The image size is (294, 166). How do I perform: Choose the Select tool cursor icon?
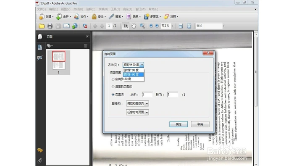click(126, 26)
